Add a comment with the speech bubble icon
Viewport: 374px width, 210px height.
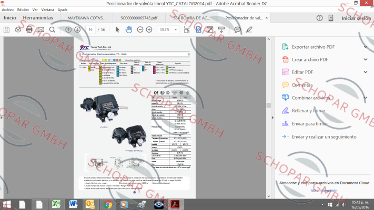click(237, 30)
